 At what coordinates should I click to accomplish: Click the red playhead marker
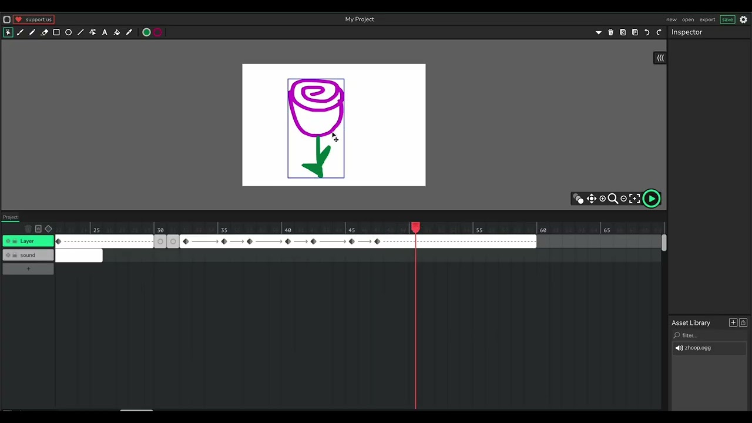click(x=415, y=227)
